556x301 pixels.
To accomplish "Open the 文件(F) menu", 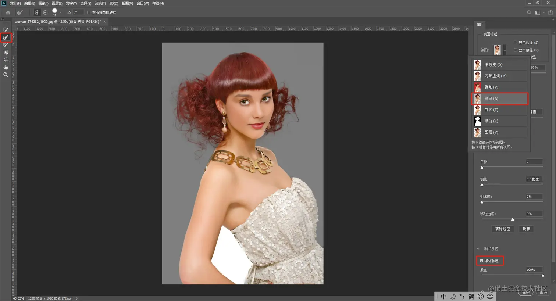I will pyautogui.click(x=15, y=3).
